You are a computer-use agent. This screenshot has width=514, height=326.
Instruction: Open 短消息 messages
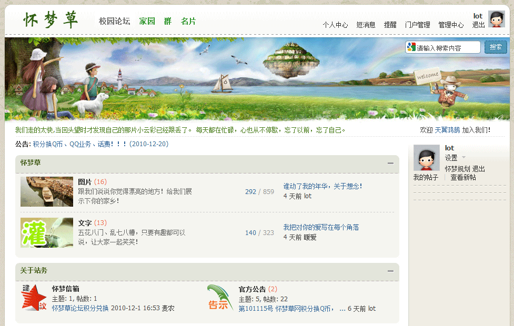pyautogui.click(x=366, y=25)
